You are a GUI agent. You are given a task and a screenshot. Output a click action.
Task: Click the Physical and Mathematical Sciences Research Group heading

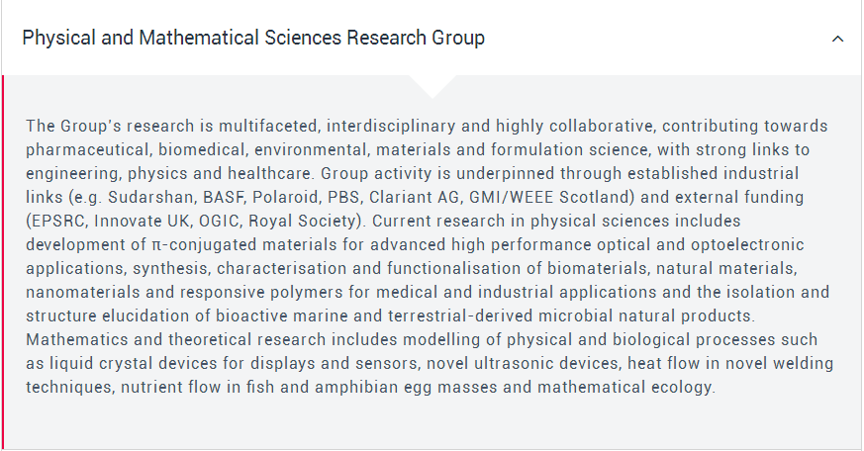point(253,38)
